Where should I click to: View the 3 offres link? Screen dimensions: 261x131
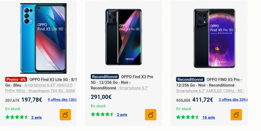tap(233, 100)
